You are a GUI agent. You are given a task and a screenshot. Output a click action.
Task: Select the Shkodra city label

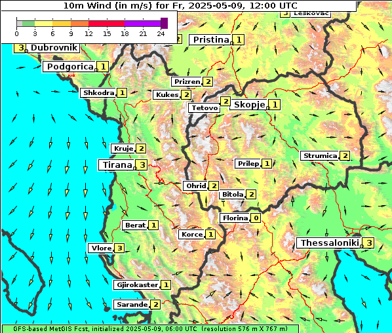tap(99, 92)
